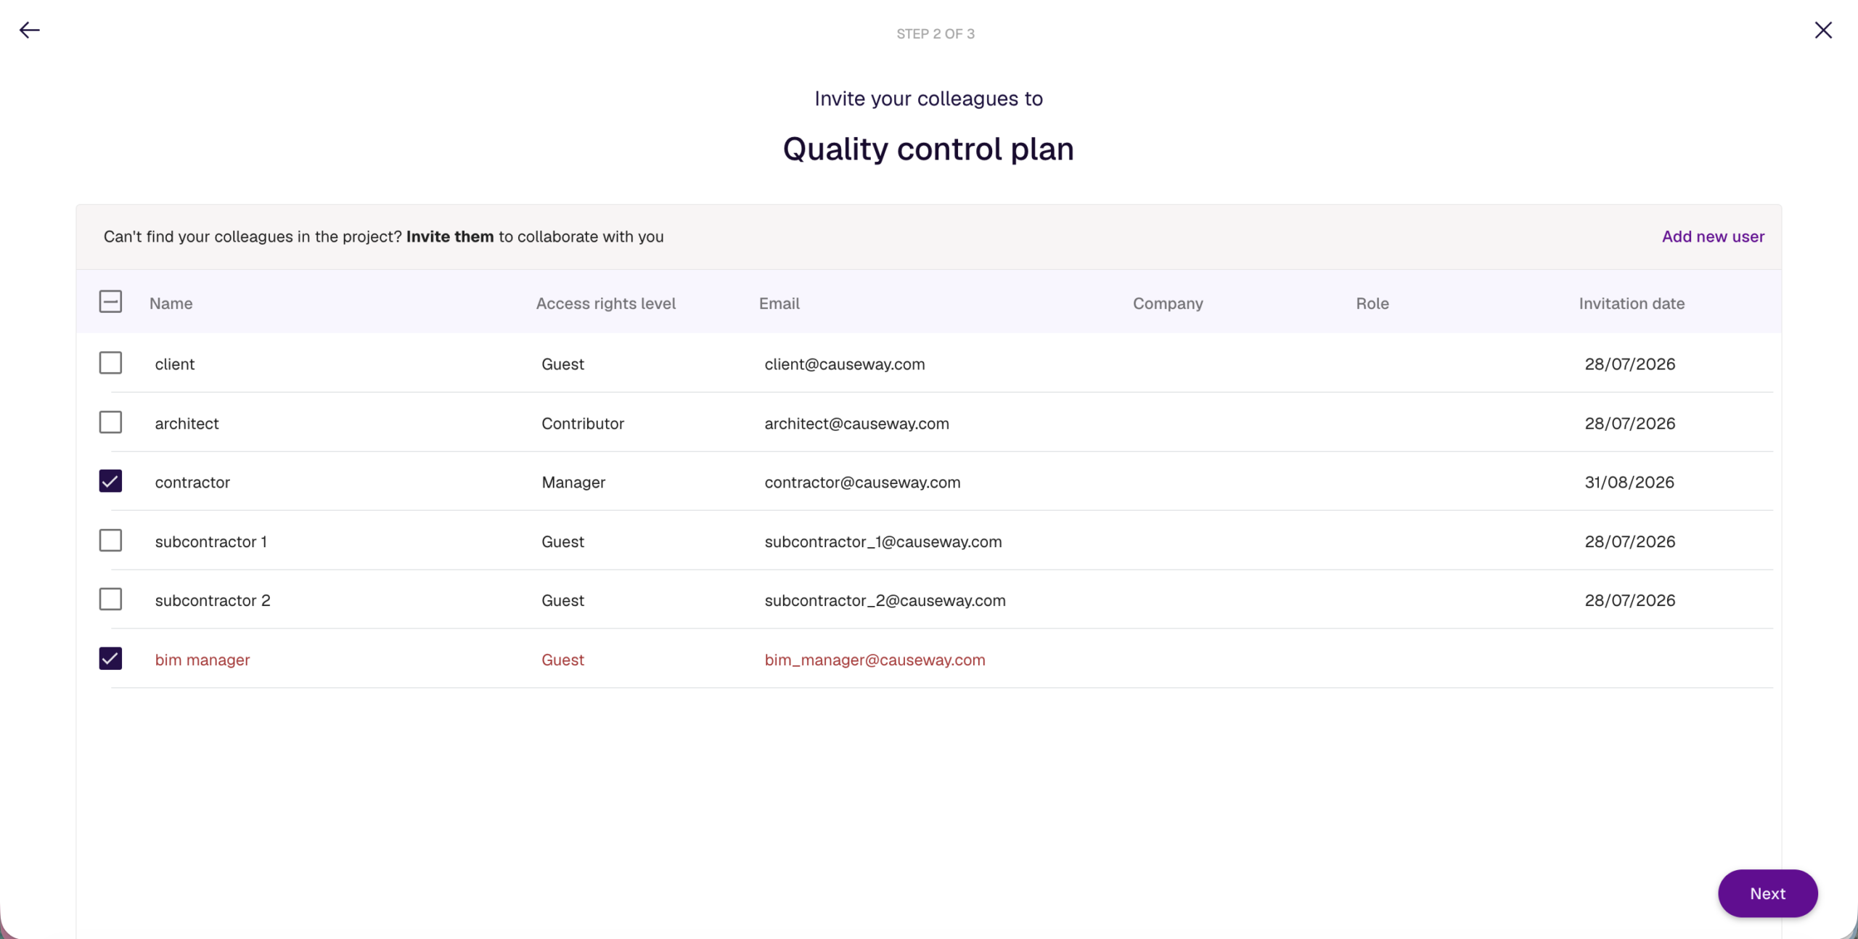
Task: Select the subcontractor 1 checkbox
Action: click(110, 541)
